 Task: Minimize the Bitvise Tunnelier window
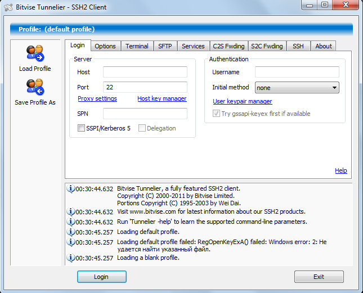[x=310, y=5]
